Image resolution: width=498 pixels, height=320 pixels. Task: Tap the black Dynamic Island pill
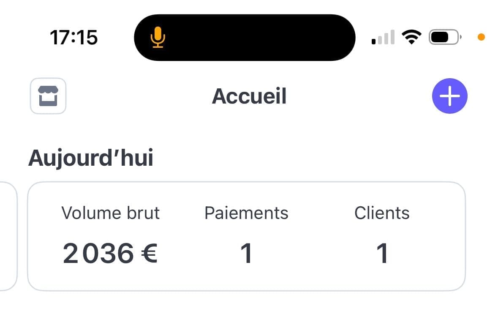pos(245,38)
